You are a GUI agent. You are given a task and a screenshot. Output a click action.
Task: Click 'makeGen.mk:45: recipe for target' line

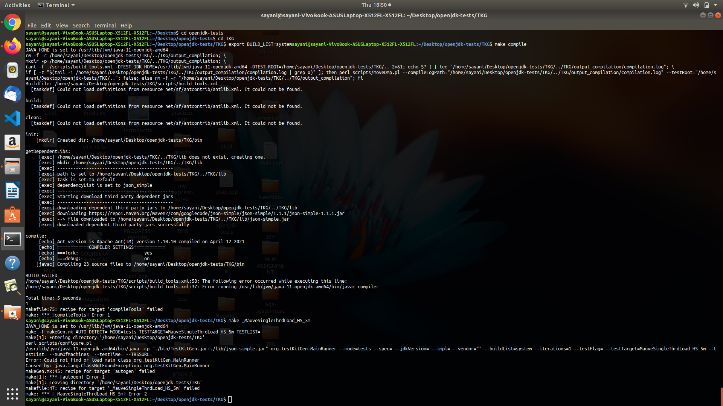coord(90,371)
